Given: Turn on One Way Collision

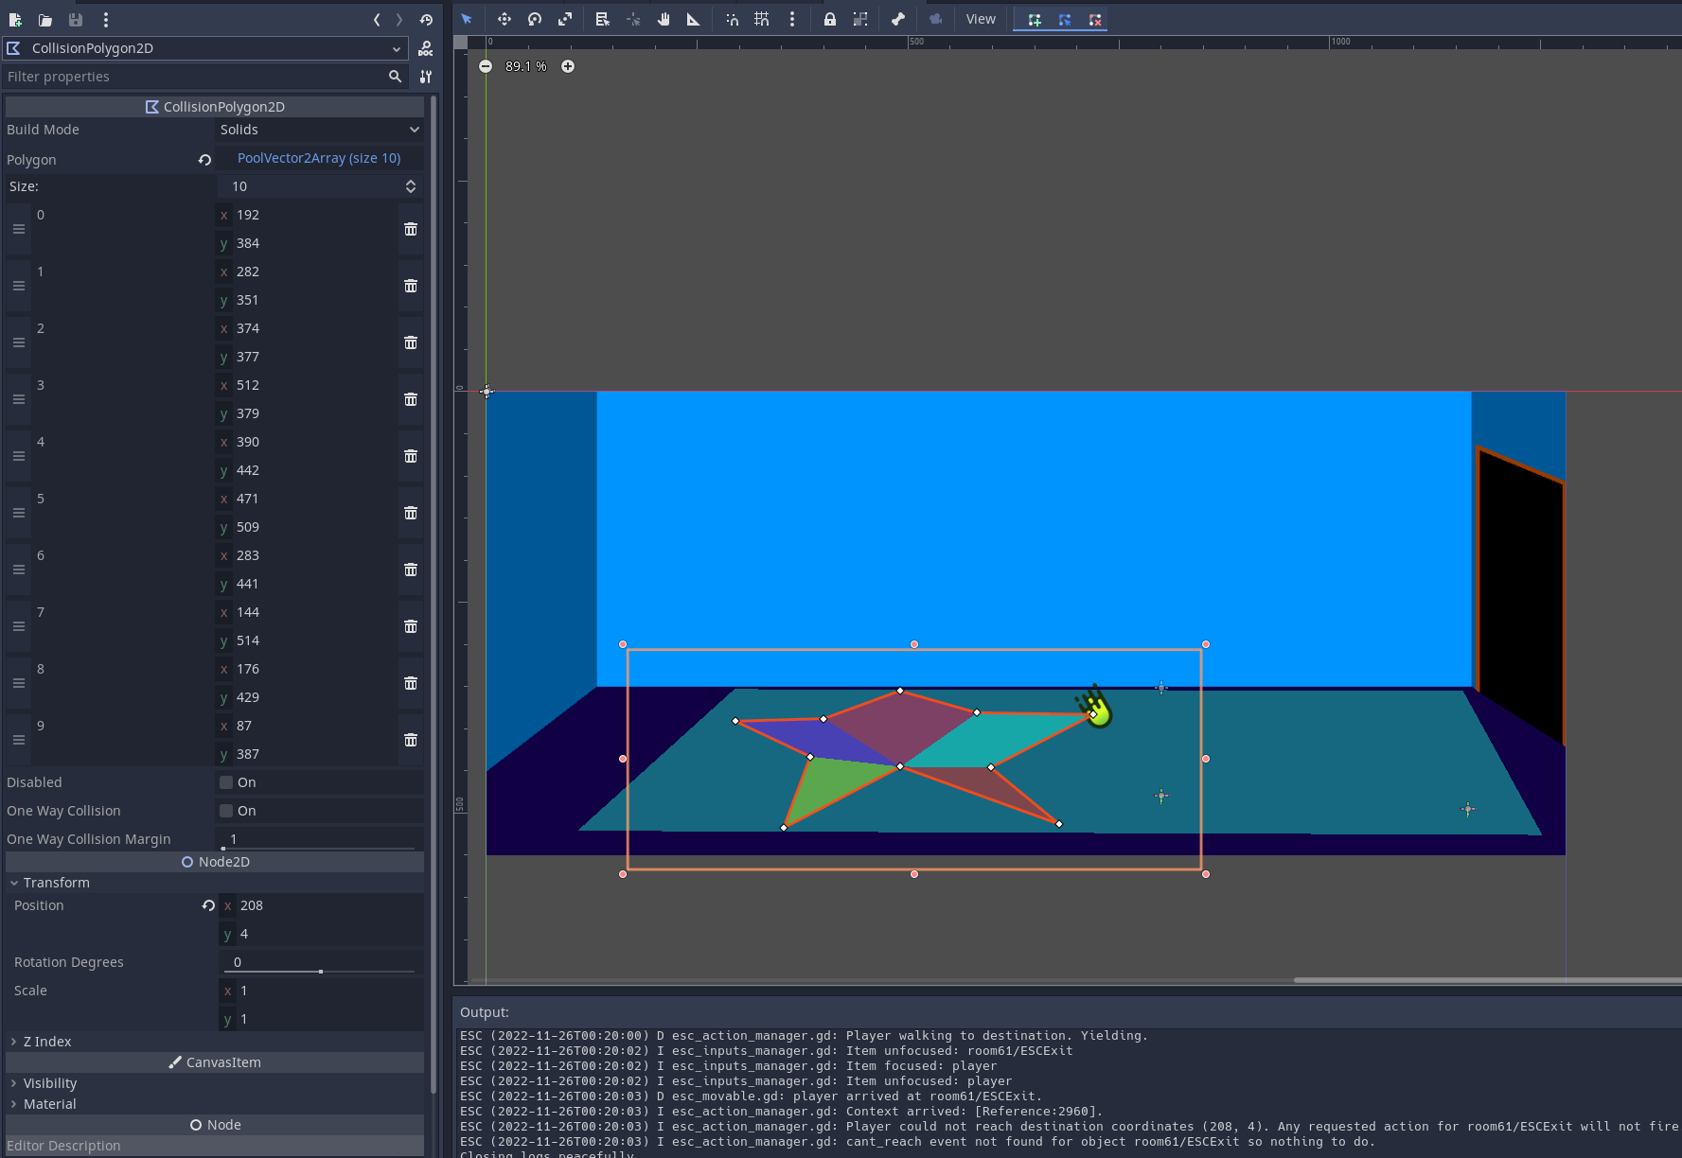Looking at the screenshot, I should pos(225,811).
